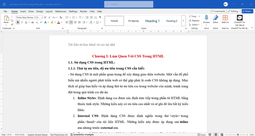Viewport: 255px width, 136px height.
Task: Apply the No Spacing style
Action: pos(133,21)
